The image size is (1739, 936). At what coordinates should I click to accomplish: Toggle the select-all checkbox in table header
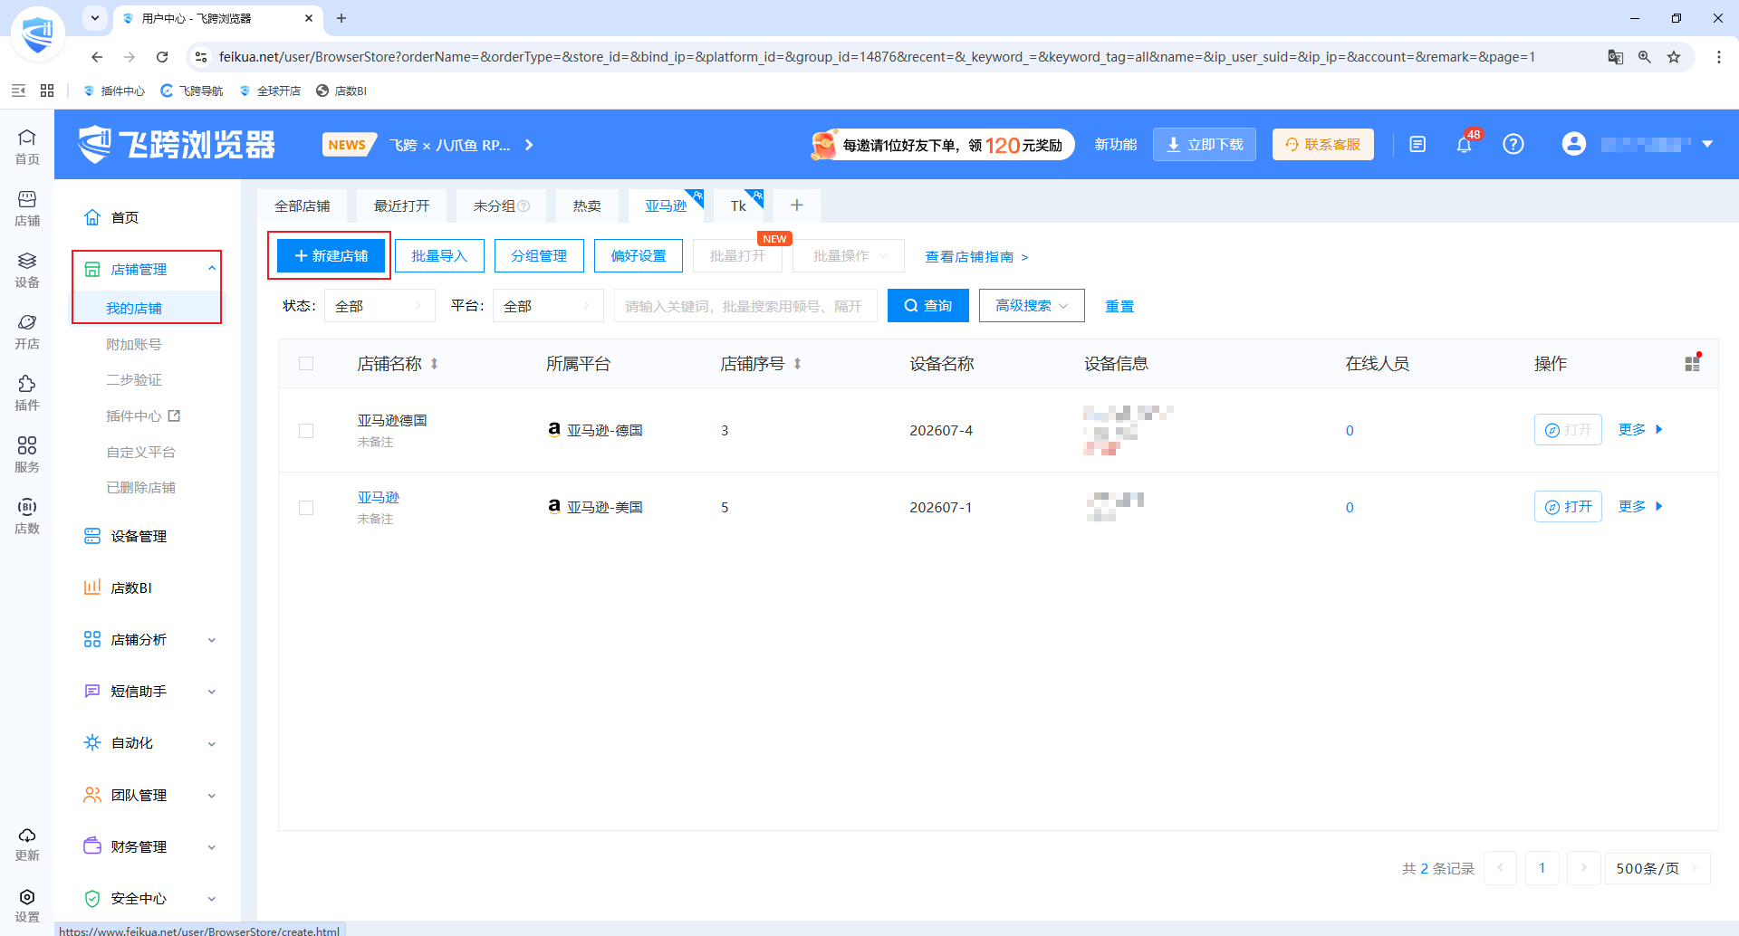point(306,364)
